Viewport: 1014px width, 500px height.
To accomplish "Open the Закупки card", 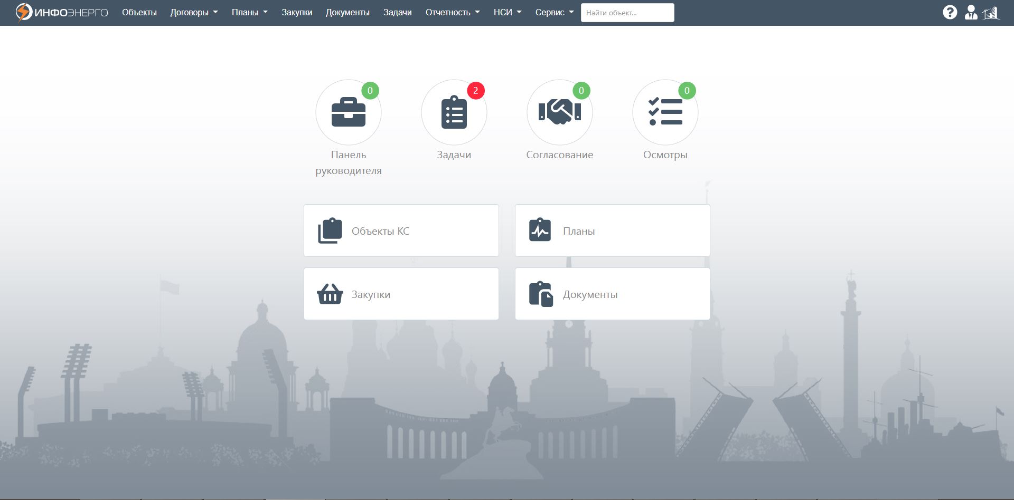I will coord(401,294).
